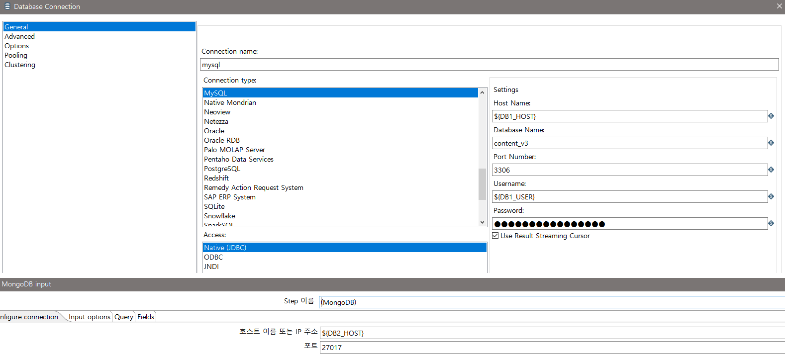Click scroll-down arrow of connection type list
785x360 pixels.
(482, 222)
